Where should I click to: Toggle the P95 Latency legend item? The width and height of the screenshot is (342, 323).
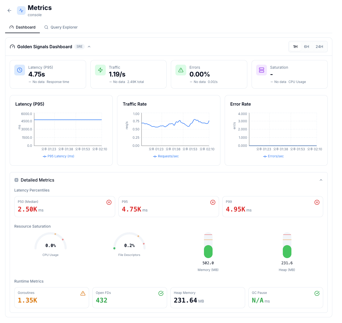pyautogui.click(x=58, y=156)
